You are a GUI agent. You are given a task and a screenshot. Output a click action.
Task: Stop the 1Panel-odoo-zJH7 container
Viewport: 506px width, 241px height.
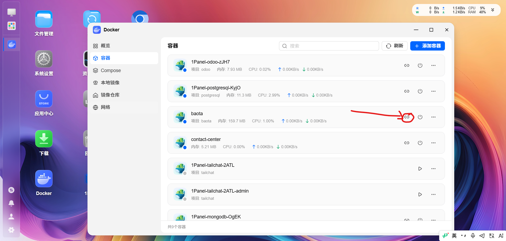[420, 65]
